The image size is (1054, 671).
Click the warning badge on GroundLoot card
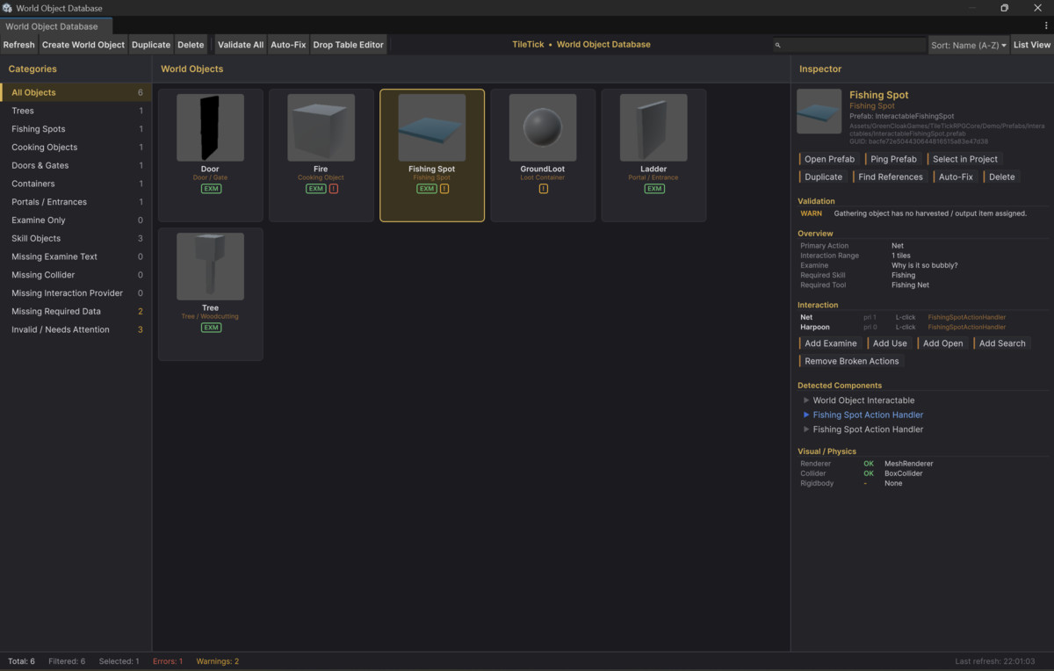tap(543, 189)
